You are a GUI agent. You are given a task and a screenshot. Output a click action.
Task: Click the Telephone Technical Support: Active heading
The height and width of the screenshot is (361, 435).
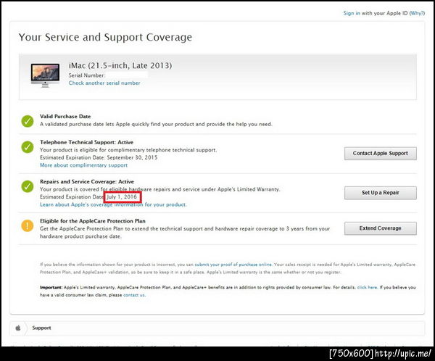pos(86,142)
